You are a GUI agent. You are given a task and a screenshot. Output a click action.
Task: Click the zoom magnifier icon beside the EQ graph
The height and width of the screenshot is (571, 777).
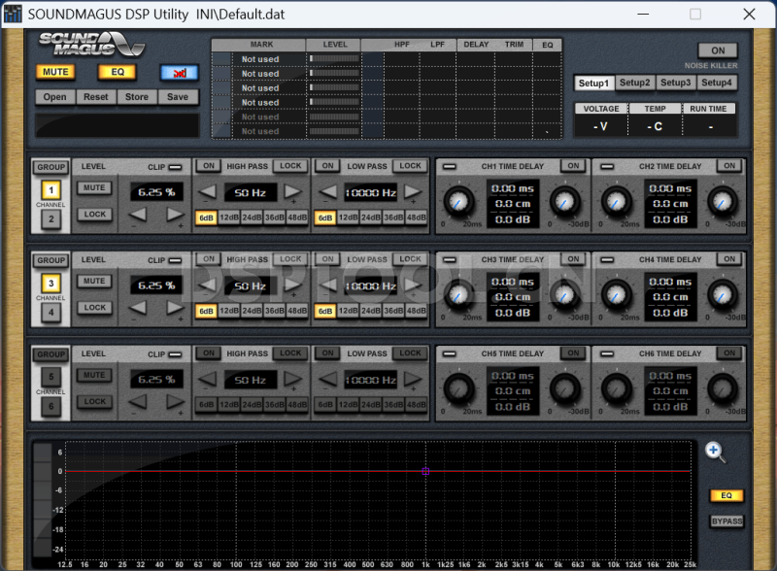coord(715,452)
